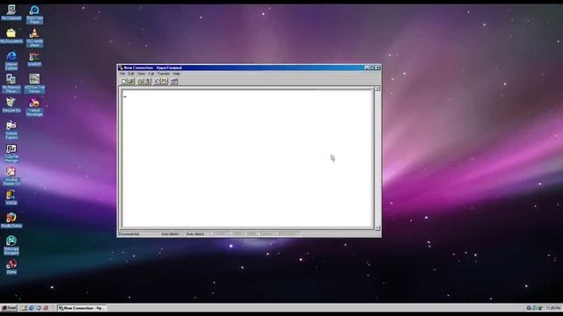Click inside the white terminal text area
The image size is (563, 316).
coord(247,158)
